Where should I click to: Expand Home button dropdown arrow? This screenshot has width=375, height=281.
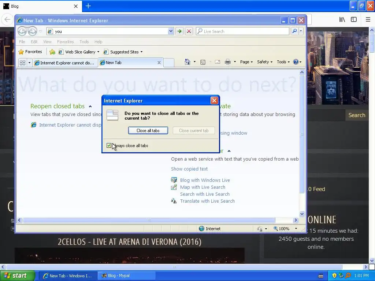click(194, 62)
